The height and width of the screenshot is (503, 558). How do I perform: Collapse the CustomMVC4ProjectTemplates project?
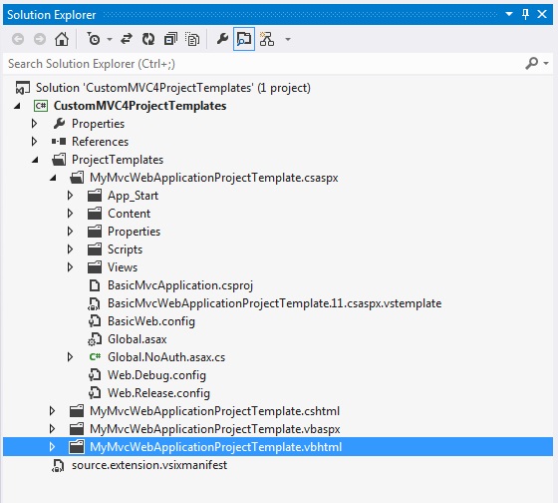pos(17,106)
